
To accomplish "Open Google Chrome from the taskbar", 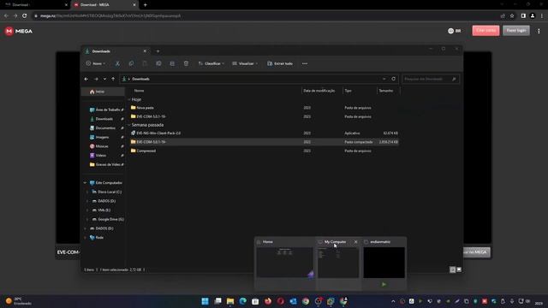I will 306,301.
